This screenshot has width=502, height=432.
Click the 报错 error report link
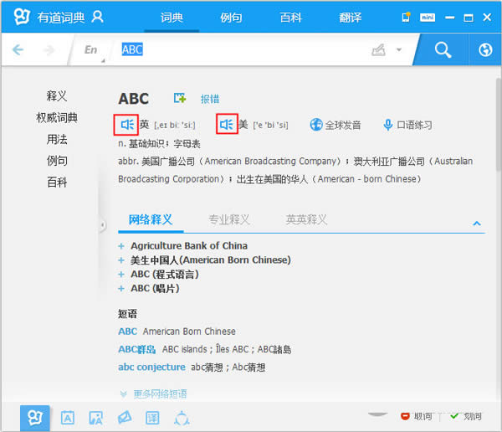click(210, 99)
